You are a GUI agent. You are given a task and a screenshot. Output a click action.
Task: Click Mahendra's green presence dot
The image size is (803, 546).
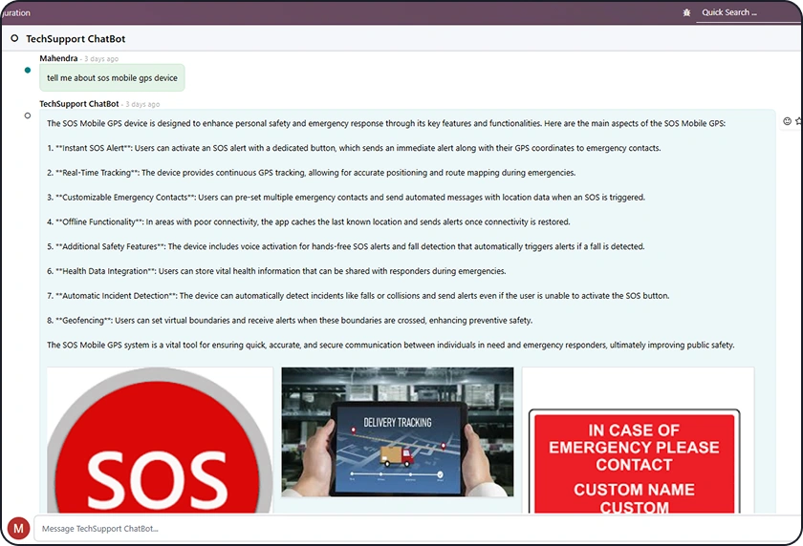click(28, 70)
